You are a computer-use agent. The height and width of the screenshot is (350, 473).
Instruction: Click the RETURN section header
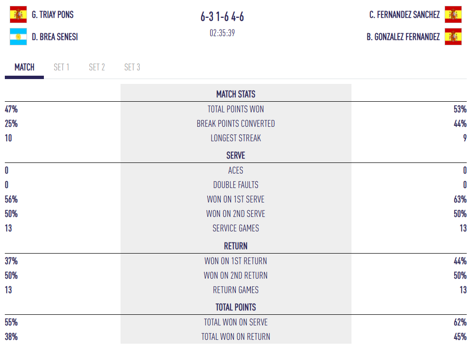(236, 246)
